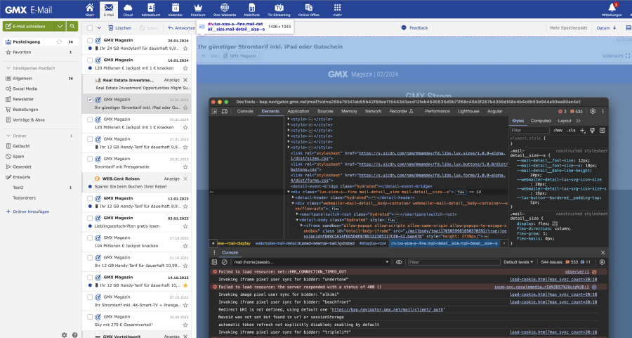
Task: Click the console Filter input field
Action: [449, 262]
